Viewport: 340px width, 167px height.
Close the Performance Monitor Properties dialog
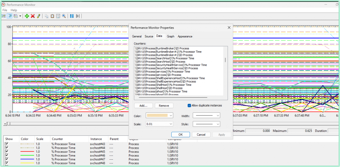click(x=229, y=28)
